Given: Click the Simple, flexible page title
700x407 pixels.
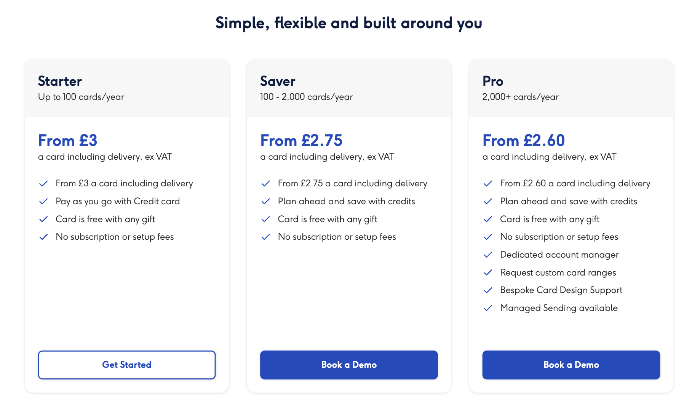Looking at the screenshot, I should tap(349, 23).
